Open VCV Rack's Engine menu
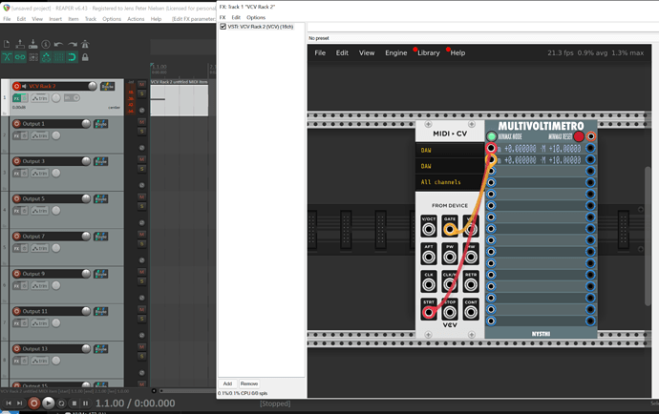659x414 pixels. coord(396,52)
